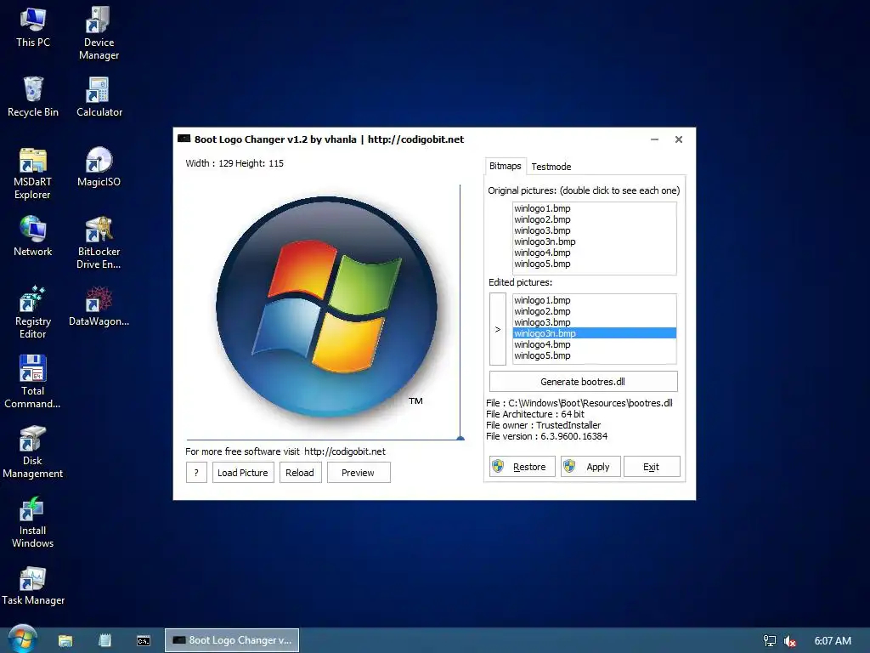Select highlighted winlogo3n.bmp in Edited pictures

[x=594, y=333]
